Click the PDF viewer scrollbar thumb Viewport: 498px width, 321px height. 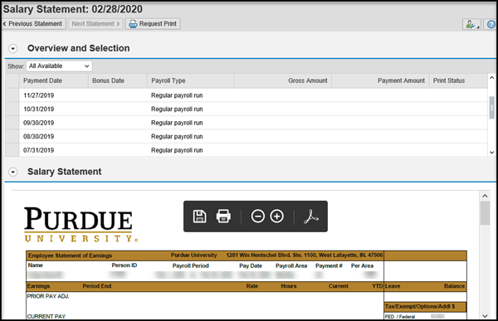[485, 213]
